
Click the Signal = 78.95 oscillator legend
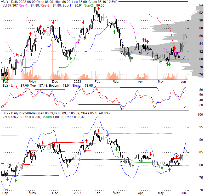(x=82, y=86)
